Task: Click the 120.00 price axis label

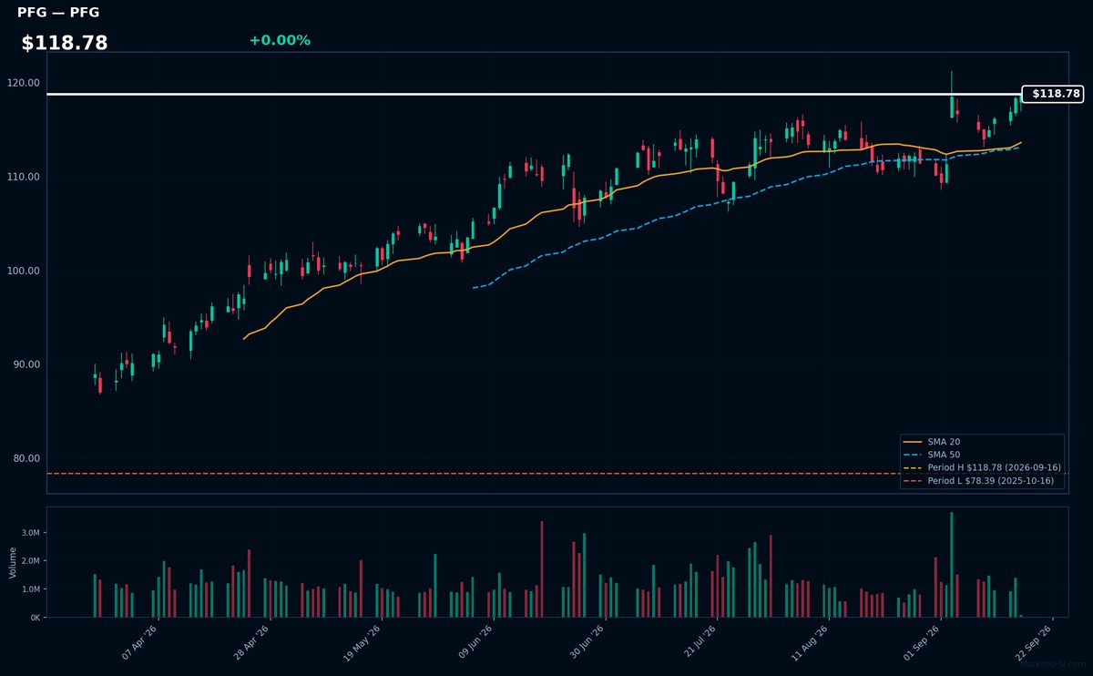Action: click(x=25, y=83)
